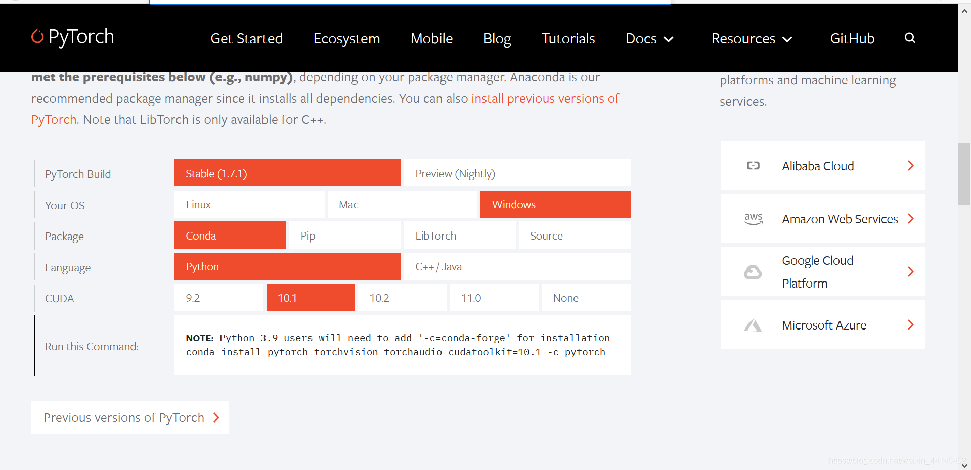The height and width of the screenshot is (470, 971).
Task: Click the page vertical scrollbar thumb
Action: coord(964,174)
